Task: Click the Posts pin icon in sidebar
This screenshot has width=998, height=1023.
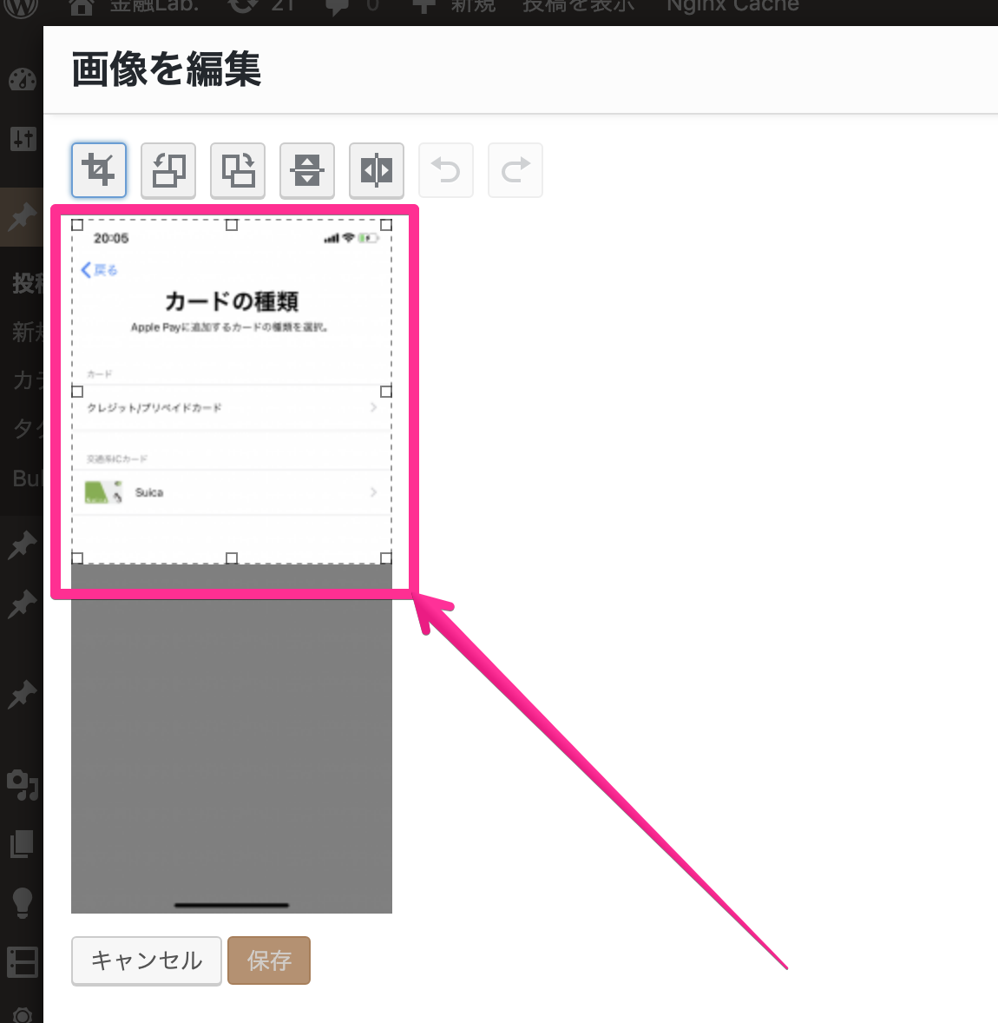Action: (22, 217)
